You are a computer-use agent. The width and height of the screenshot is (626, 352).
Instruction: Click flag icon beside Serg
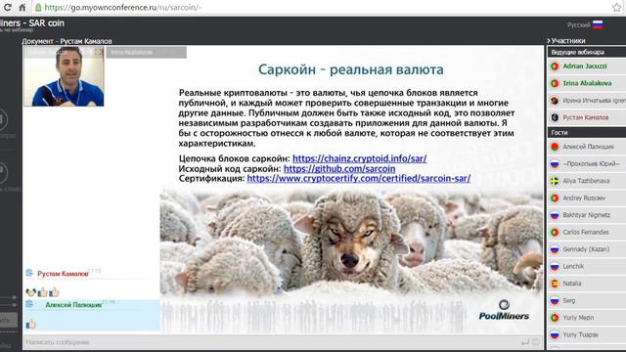[x=555, y=301]
